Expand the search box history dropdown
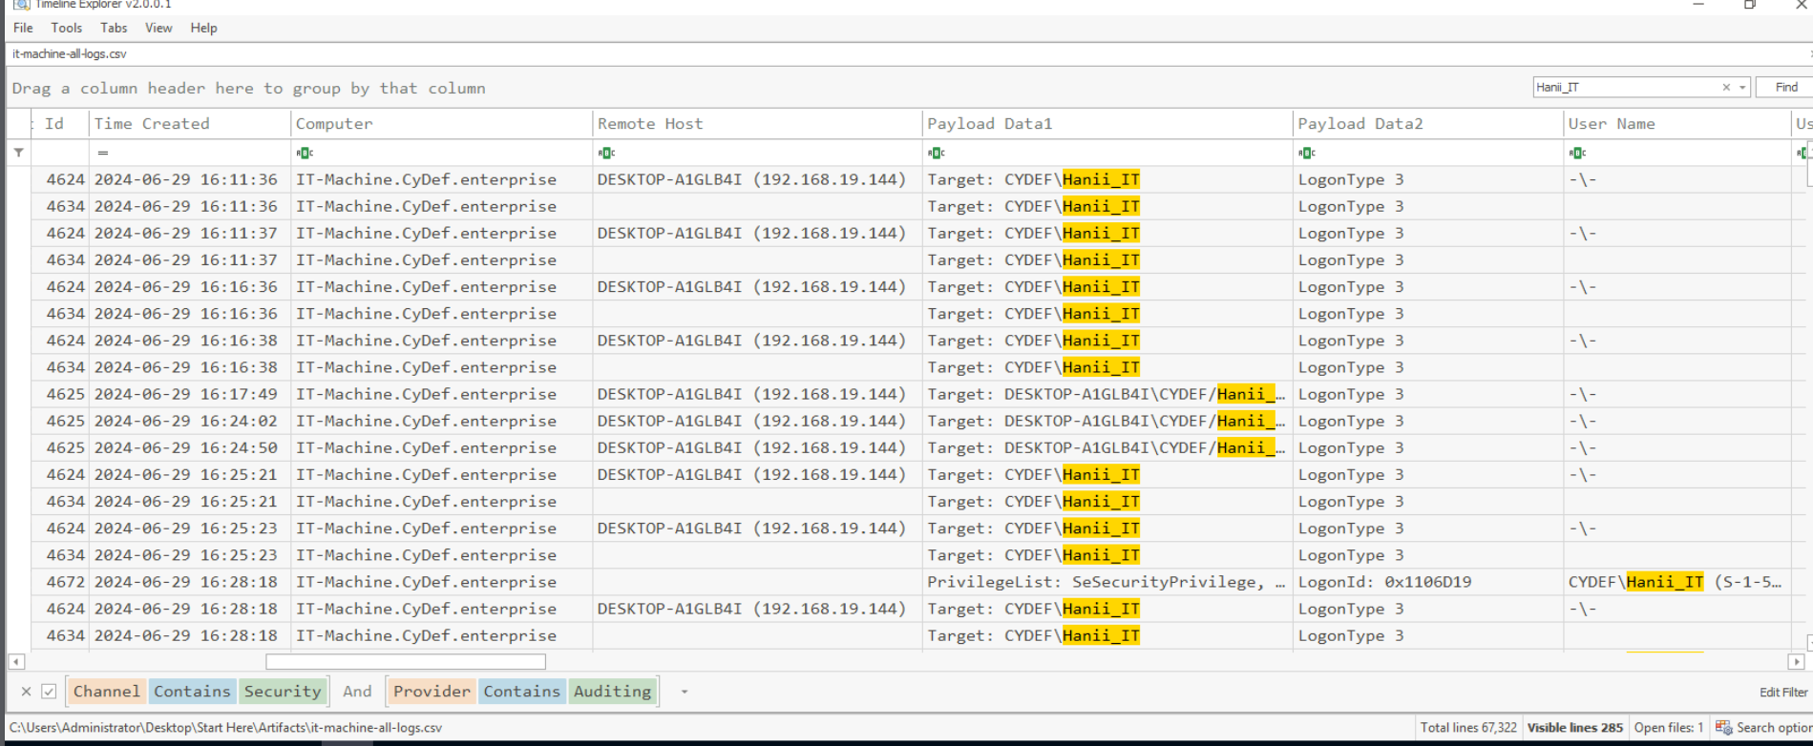 (1742, 88)
